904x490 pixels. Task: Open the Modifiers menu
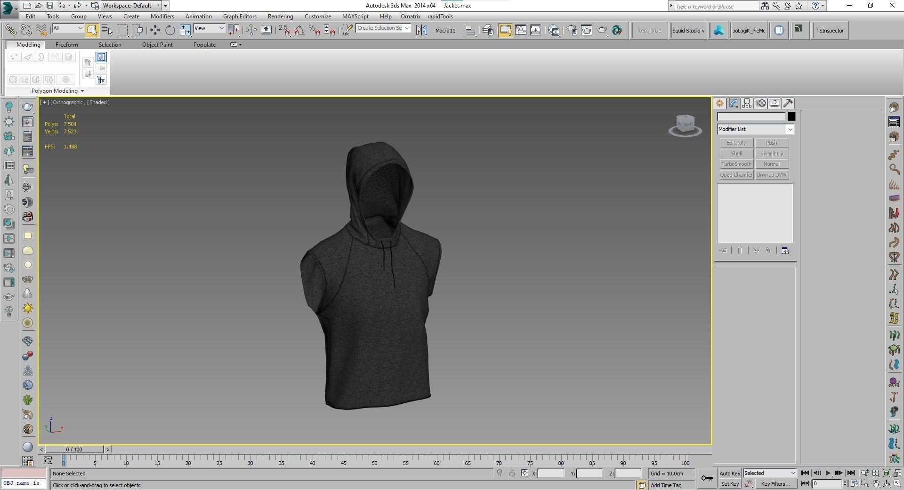162,16
